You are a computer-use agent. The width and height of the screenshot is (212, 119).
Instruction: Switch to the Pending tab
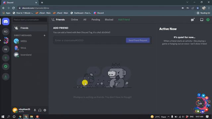pyautogui.click(x=96, y=20)
